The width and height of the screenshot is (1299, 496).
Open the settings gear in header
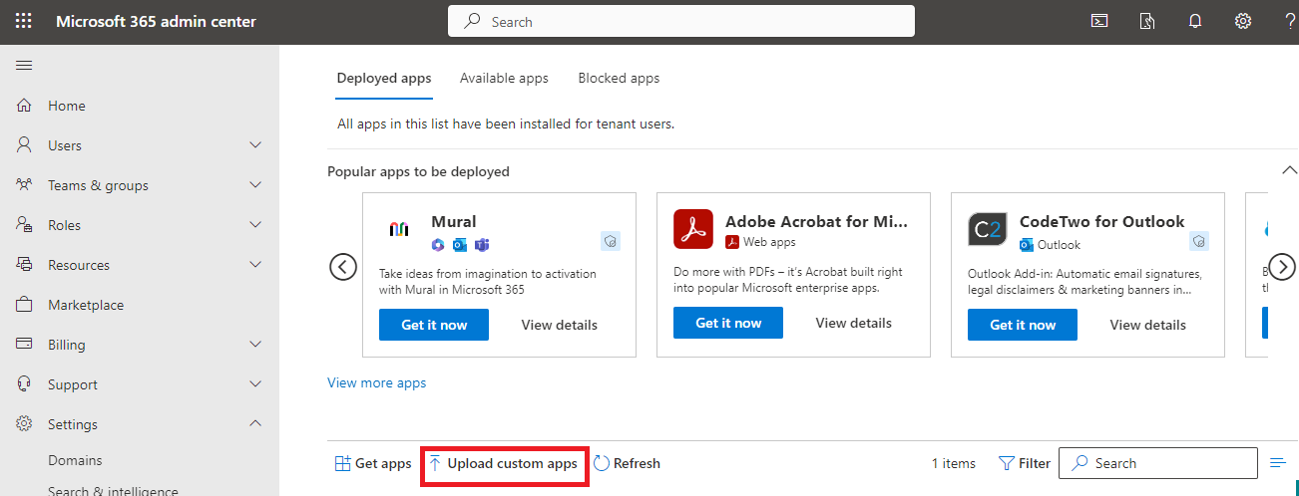[1243, 21]
